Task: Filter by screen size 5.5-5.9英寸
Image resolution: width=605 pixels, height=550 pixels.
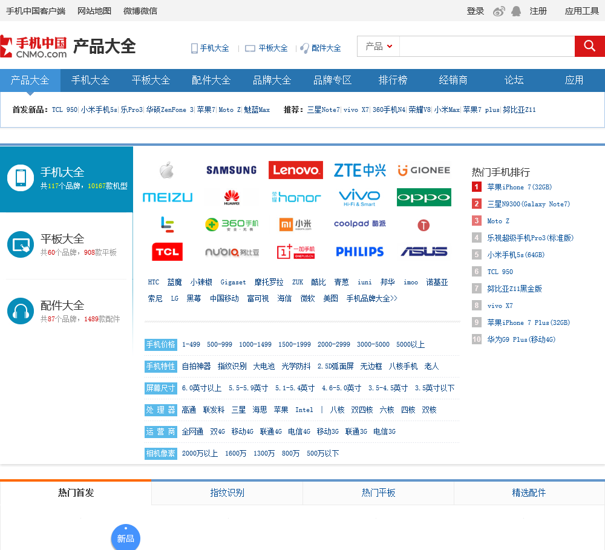Action: [248, 388]
